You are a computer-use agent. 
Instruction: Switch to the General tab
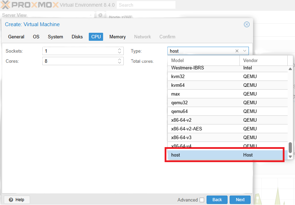16,37
